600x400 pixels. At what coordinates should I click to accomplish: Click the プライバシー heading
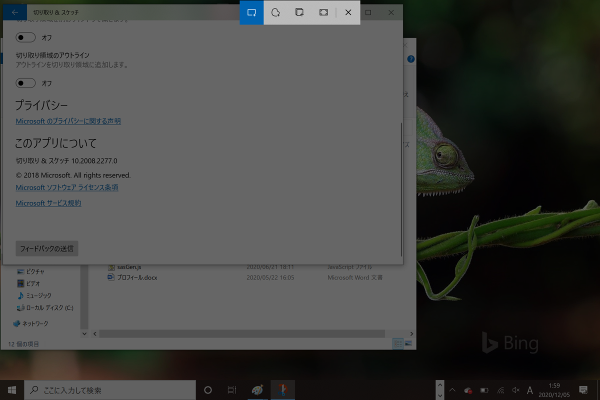41,105
